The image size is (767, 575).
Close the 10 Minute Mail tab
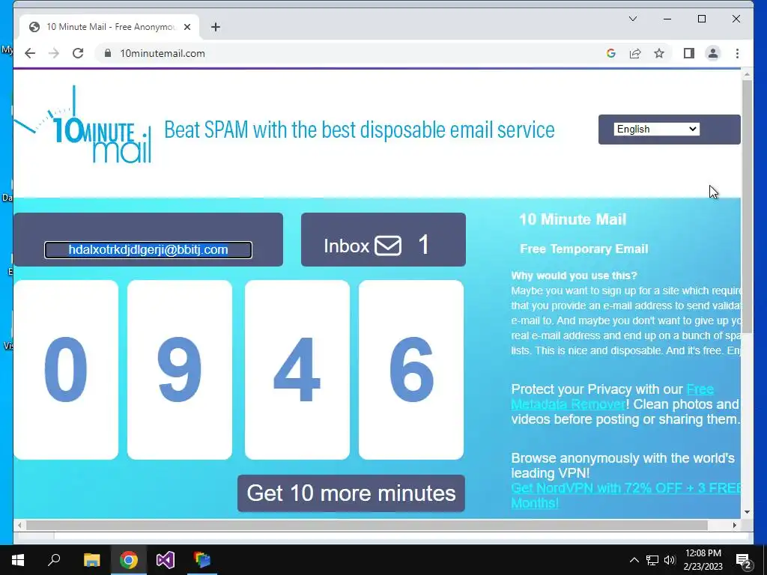[187, 27]
